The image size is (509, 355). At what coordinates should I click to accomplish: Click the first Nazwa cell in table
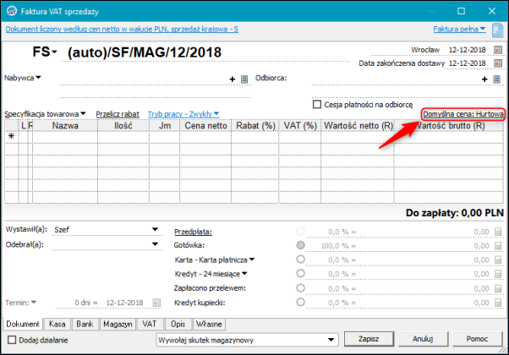65,137
